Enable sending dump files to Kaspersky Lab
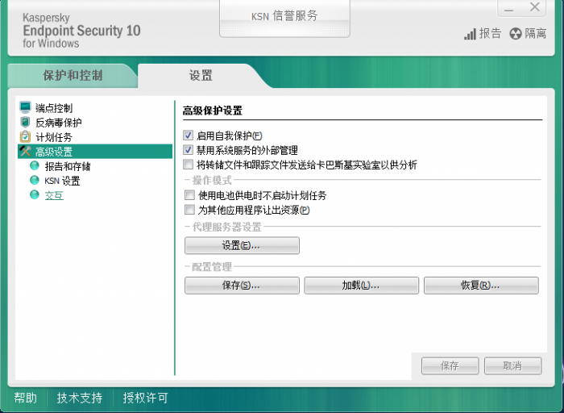The width and height of the screenshot is (564, 413). [188, 165]
